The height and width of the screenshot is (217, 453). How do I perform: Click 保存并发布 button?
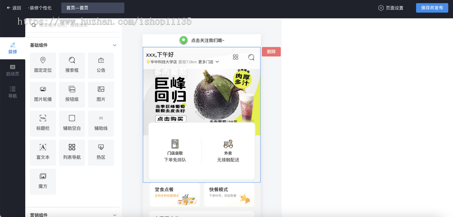432,8
